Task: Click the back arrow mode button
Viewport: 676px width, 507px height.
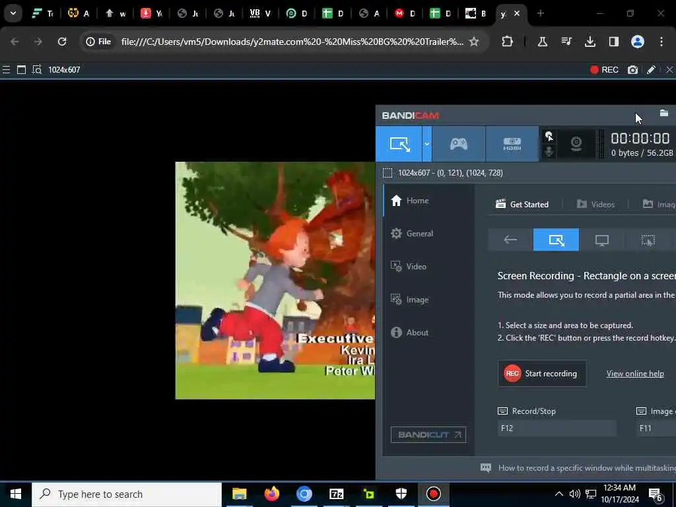Action: click(x=510, y=240)
